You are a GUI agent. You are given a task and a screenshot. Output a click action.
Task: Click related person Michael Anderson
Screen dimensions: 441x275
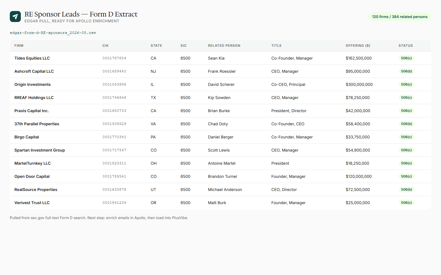pyautogui.click(x=225, y=189)
